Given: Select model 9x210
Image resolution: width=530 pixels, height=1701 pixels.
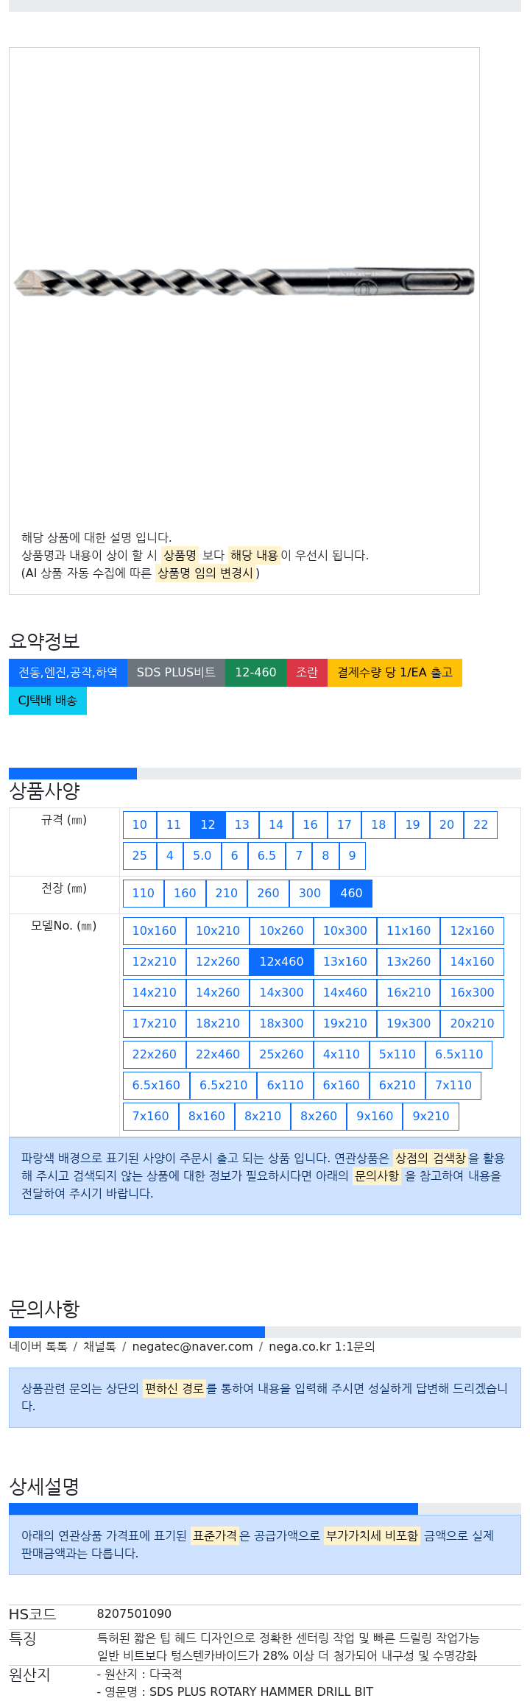Looking at the screenshot, I should (x=431, y=1117).
